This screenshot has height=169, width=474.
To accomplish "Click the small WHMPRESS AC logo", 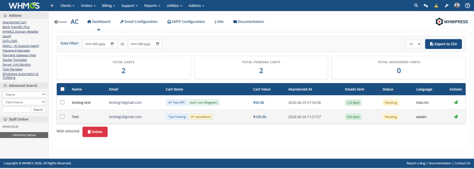I will [61, 22].
